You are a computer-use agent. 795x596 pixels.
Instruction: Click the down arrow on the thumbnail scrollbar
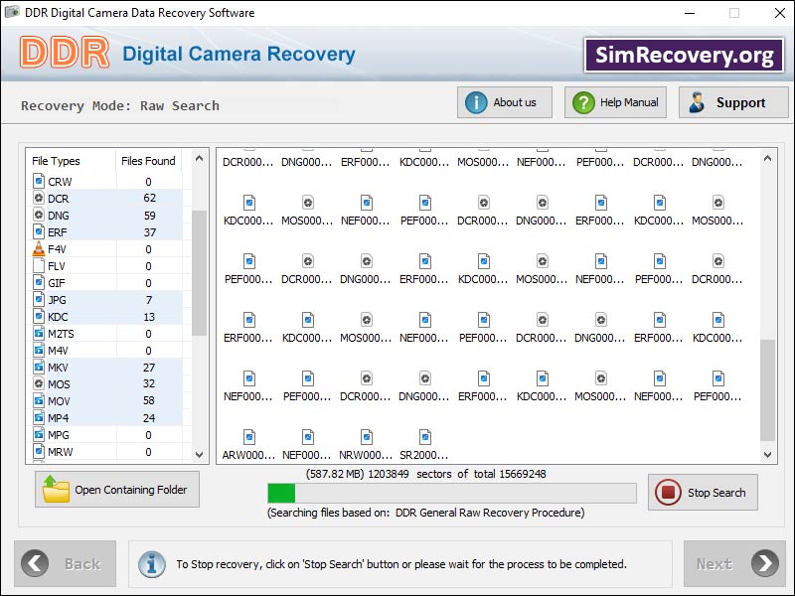[768, 454]
